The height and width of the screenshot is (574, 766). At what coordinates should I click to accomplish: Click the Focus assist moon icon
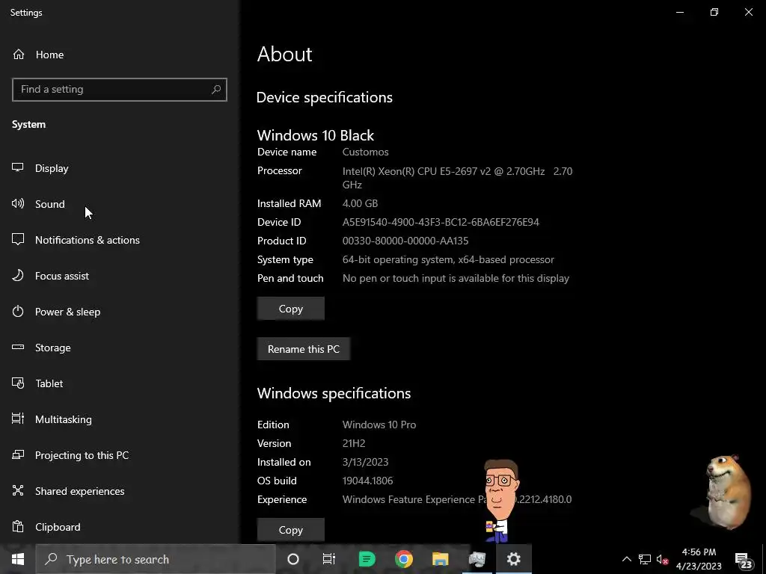(18, 275)
